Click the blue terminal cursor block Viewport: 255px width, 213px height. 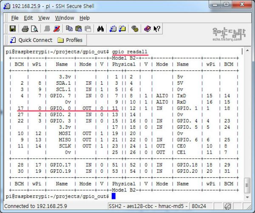[113, 196]
